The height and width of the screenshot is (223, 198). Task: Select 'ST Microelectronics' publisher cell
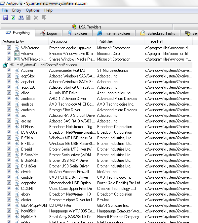click(113, 70)
